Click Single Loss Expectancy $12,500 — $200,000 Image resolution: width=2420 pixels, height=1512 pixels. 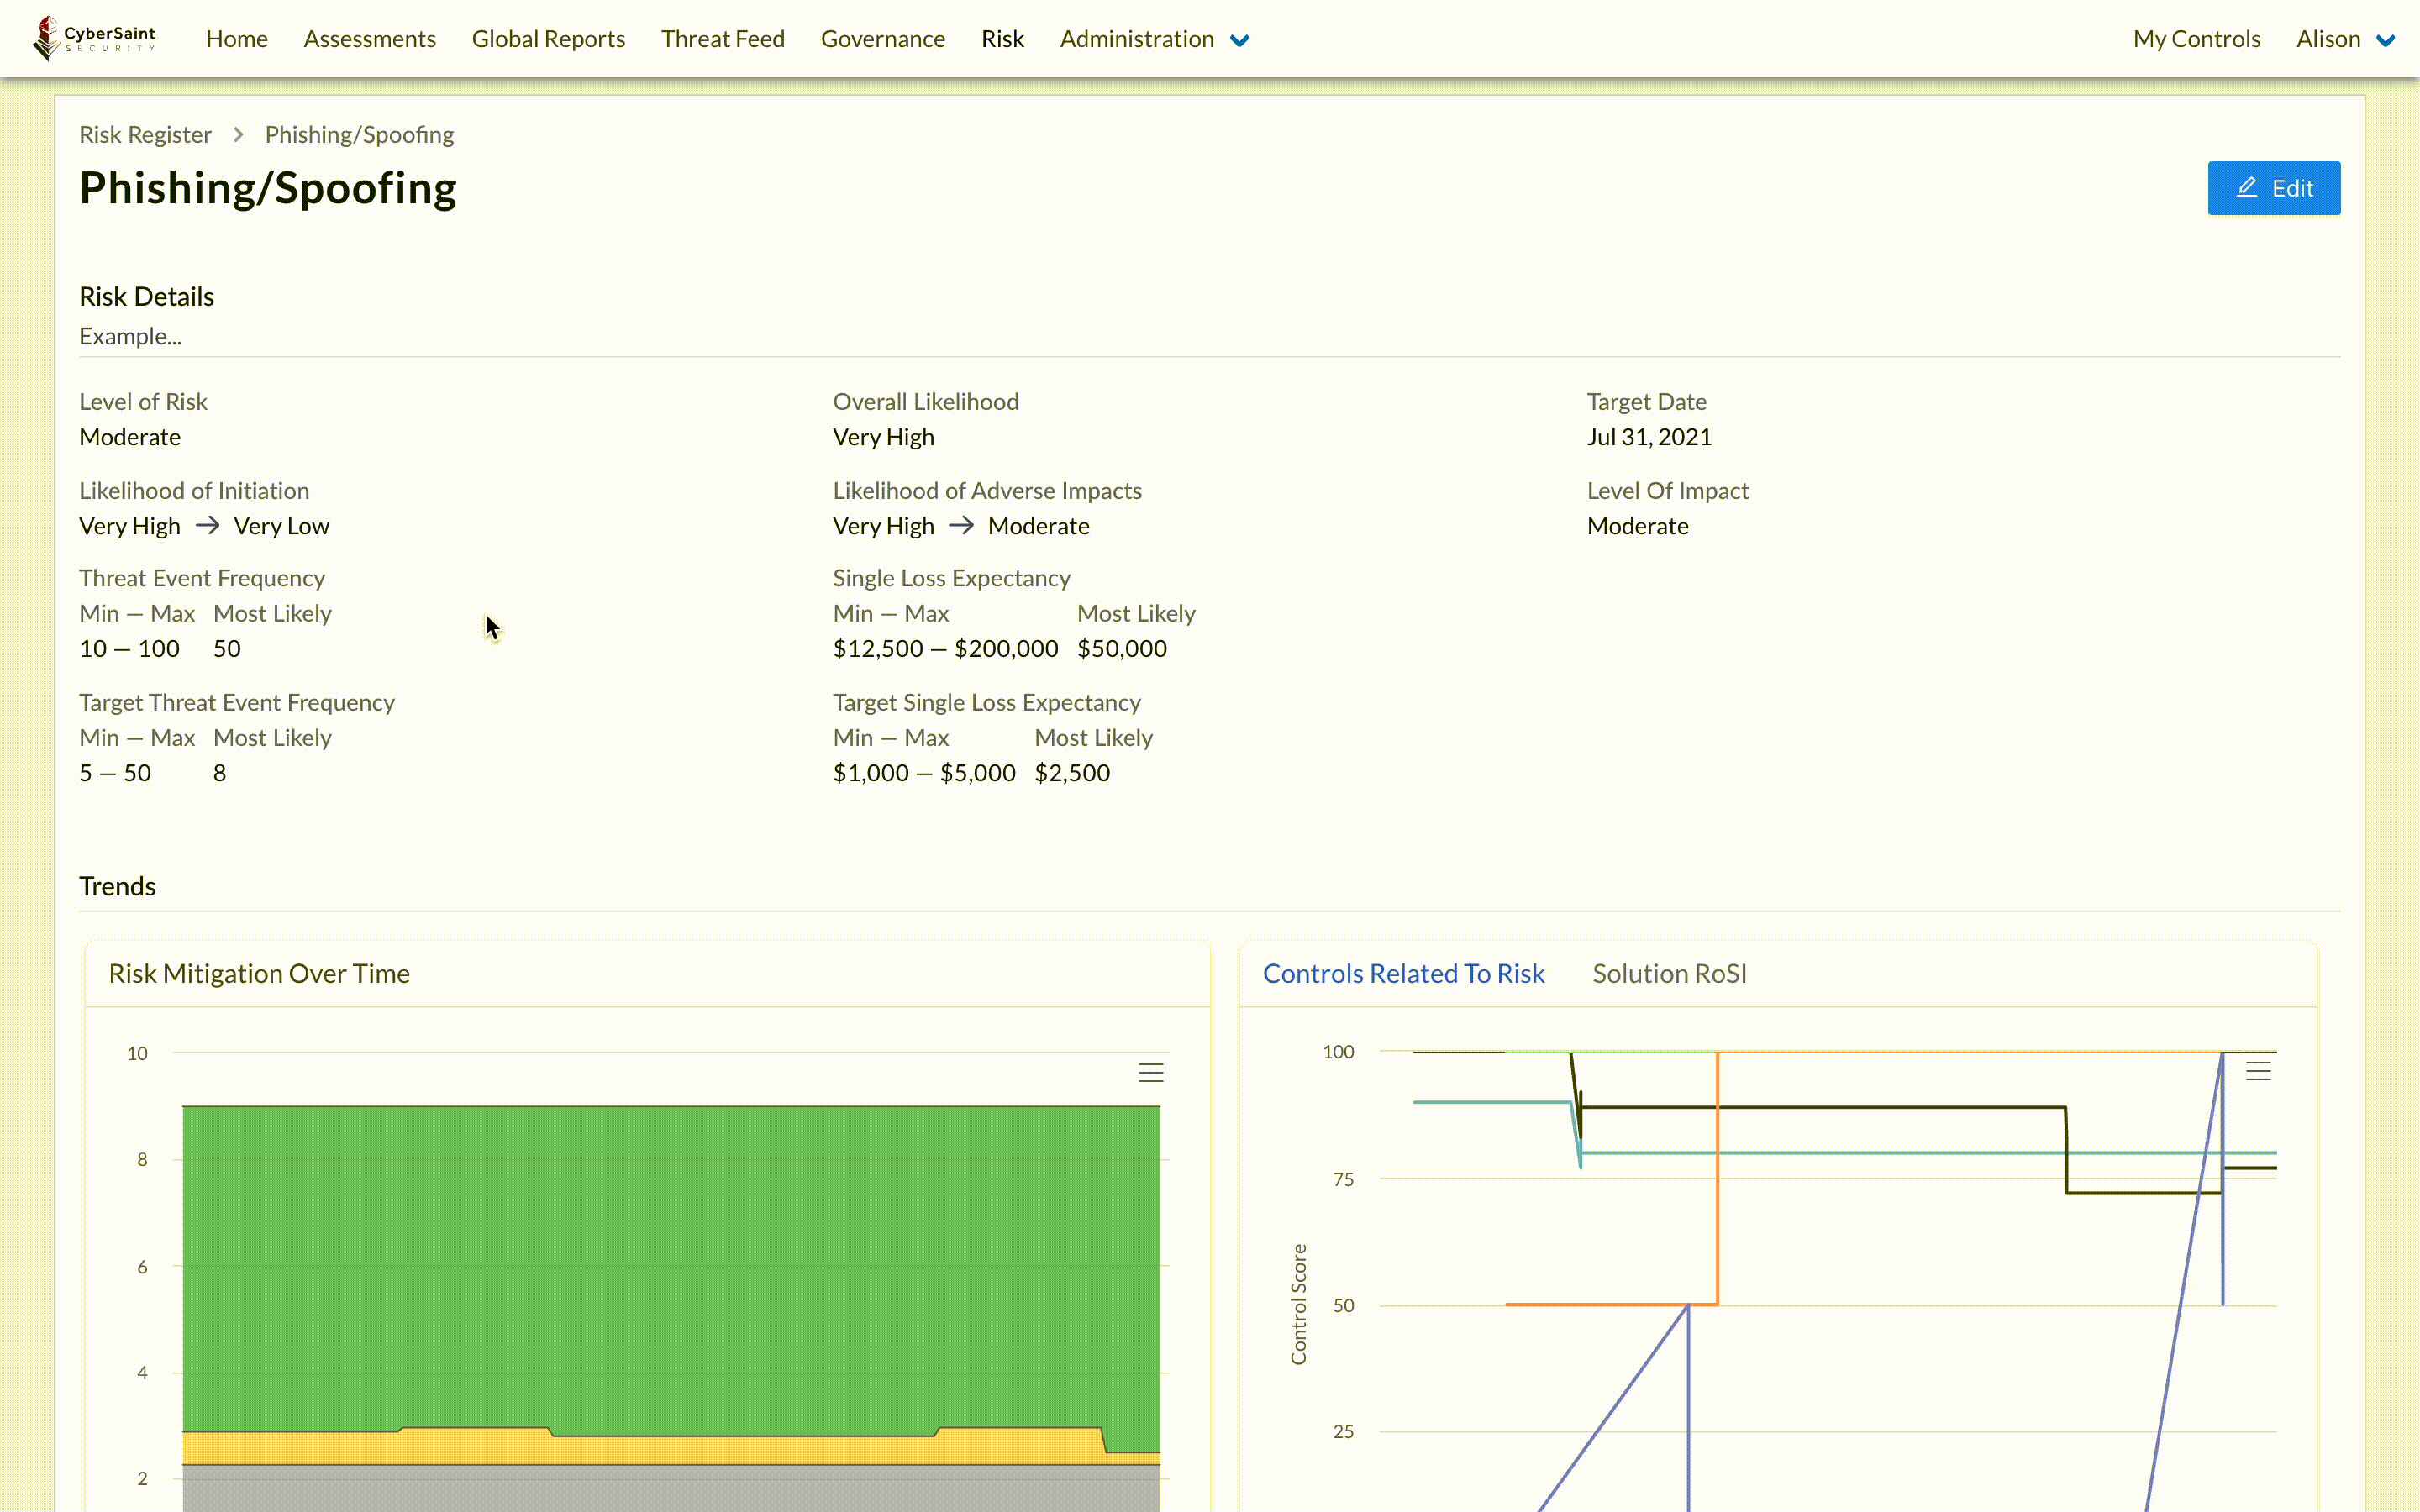pyautogui.click(x=945, y=649)
